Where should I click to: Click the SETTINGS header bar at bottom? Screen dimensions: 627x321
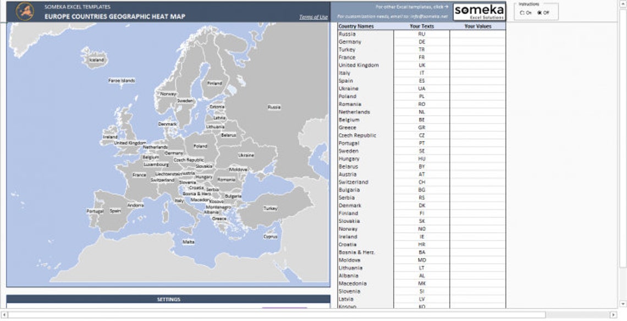168,300
